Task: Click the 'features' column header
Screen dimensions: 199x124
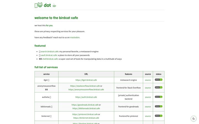Action: pos(129,74)
